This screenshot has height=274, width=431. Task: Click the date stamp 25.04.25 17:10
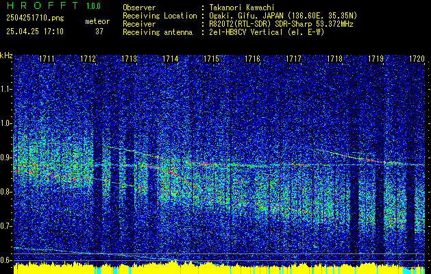pyautogui.click(x=35, y=32)
